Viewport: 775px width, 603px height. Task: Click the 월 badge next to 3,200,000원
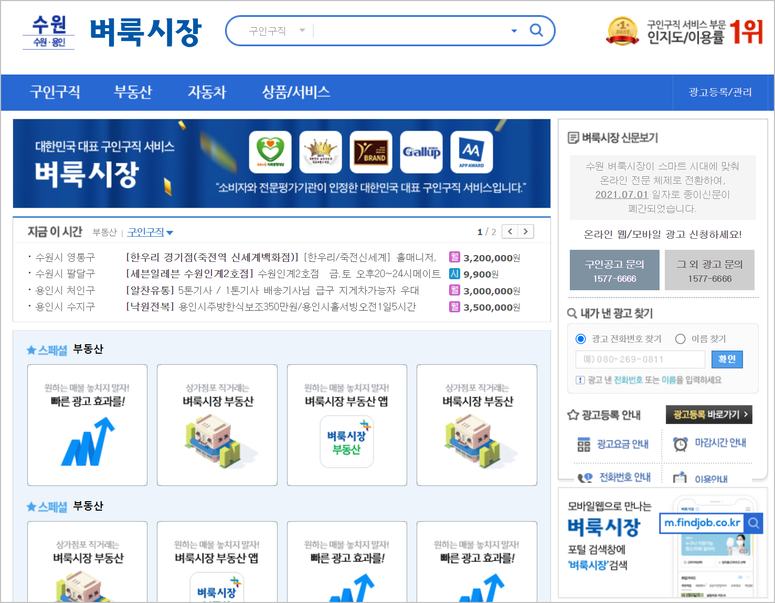(454, 257)
